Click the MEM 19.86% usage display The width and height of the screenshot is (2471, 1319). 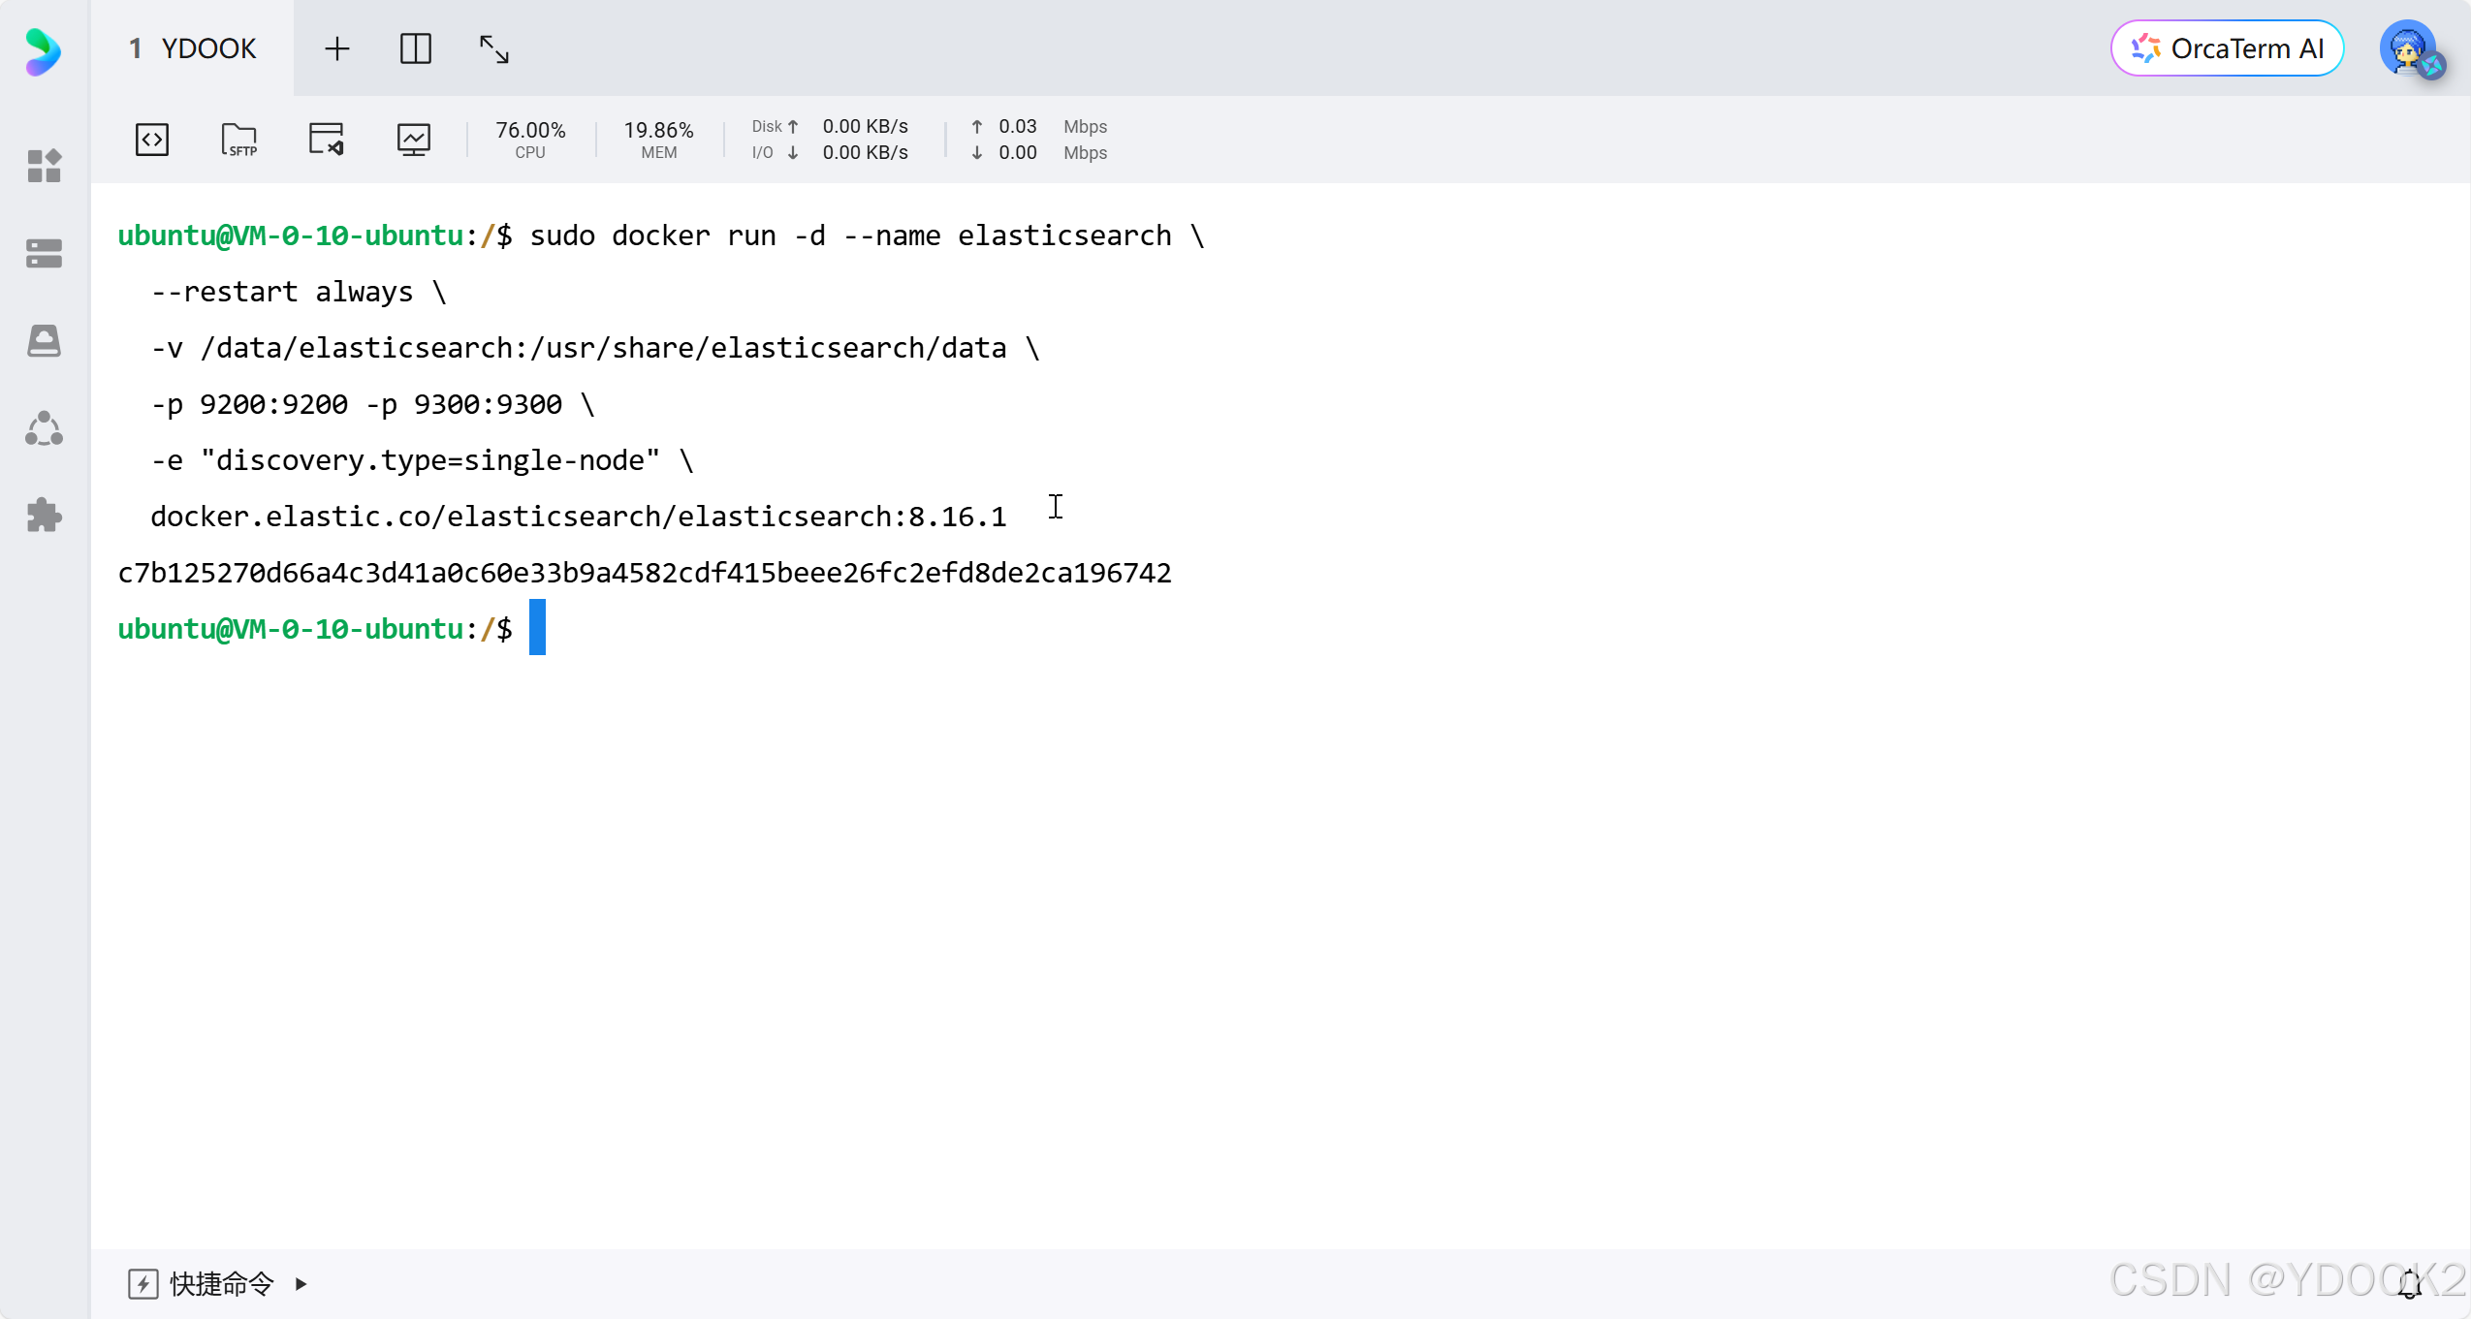[658, 138]
